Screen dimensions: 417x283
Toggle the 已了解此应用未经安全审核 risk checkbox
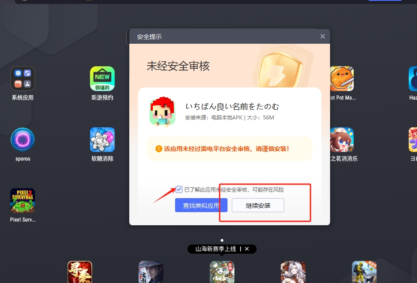(179, 189)
